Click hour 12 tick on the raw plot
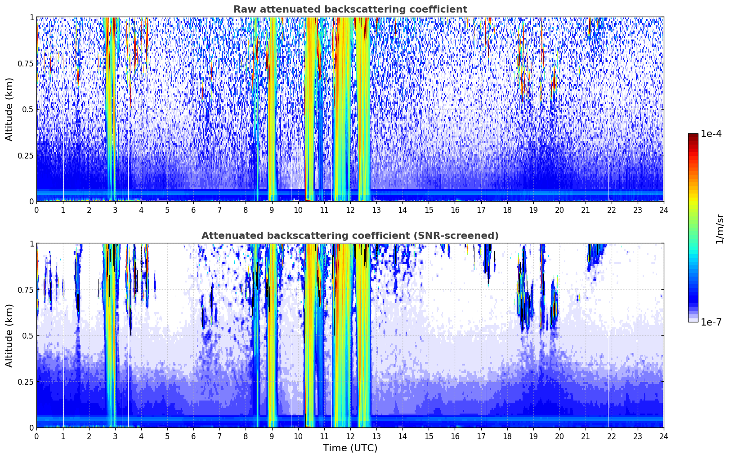729x458 pixels. tap(350, 210)
